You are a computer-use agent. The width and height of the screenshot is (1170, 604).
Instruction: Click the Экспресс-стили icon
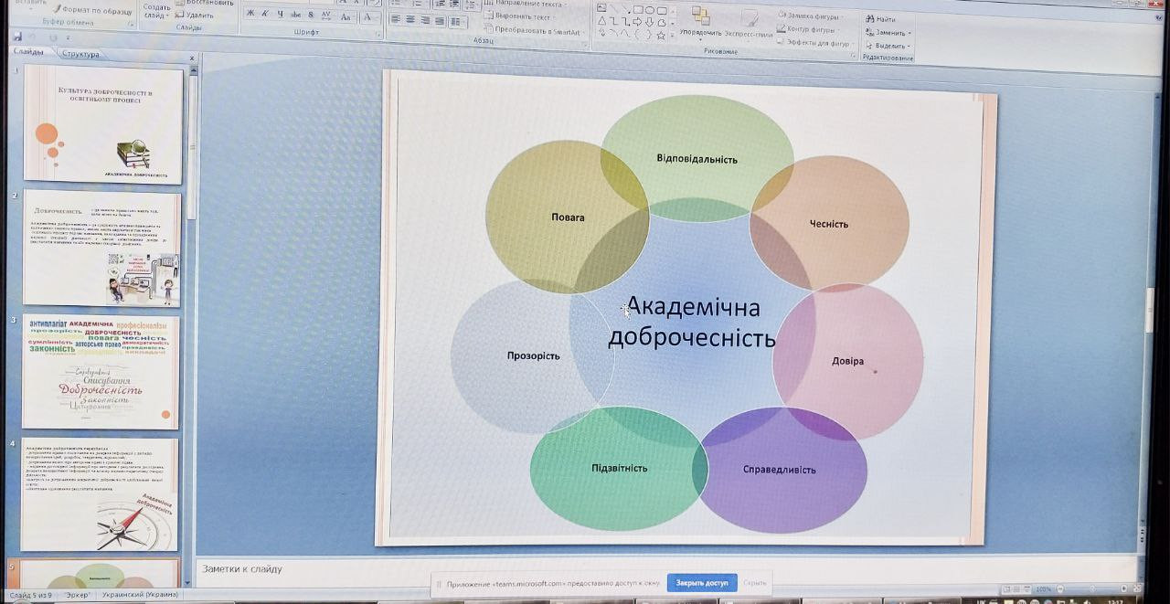click(x=750, y=17)
